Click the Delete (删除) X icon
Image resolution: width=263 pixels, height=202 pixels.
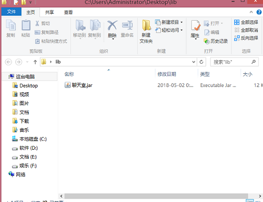[x=112, y=25]
